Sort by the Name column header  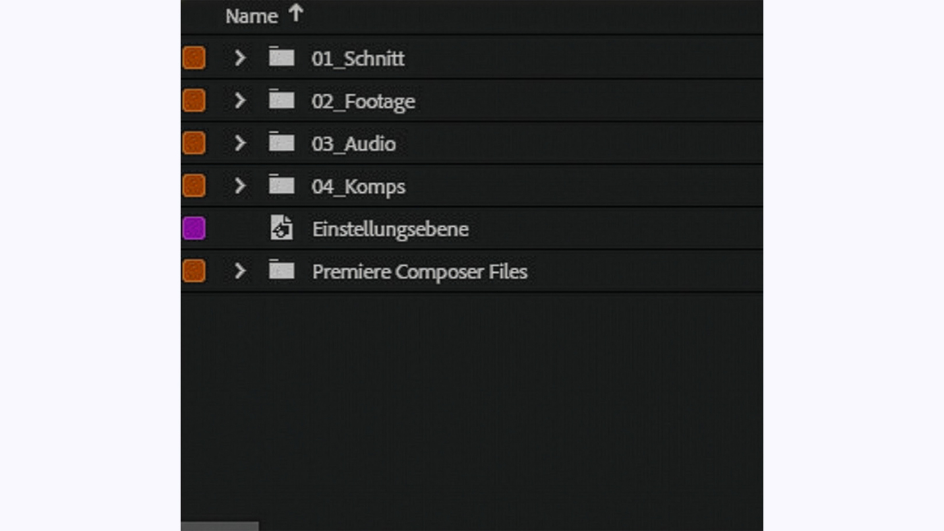click(252, 16)
